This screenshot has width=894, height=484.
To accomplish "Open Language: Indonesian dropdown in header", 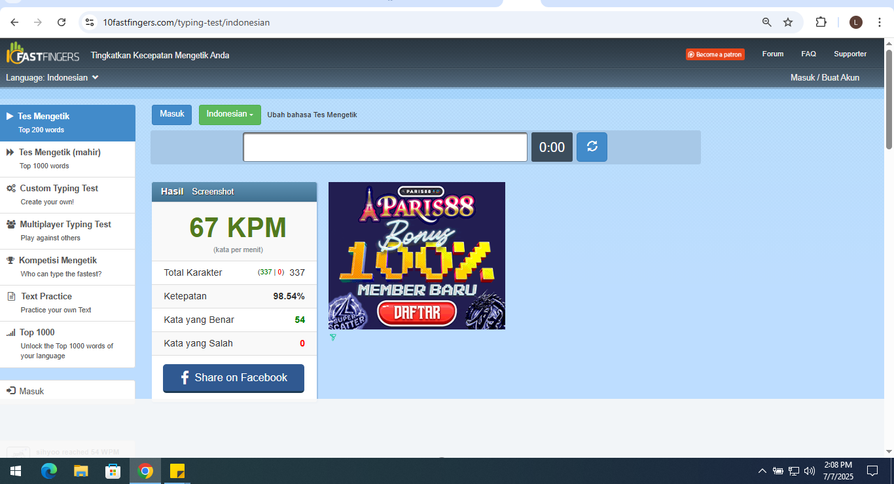I will tap(52, 77).
